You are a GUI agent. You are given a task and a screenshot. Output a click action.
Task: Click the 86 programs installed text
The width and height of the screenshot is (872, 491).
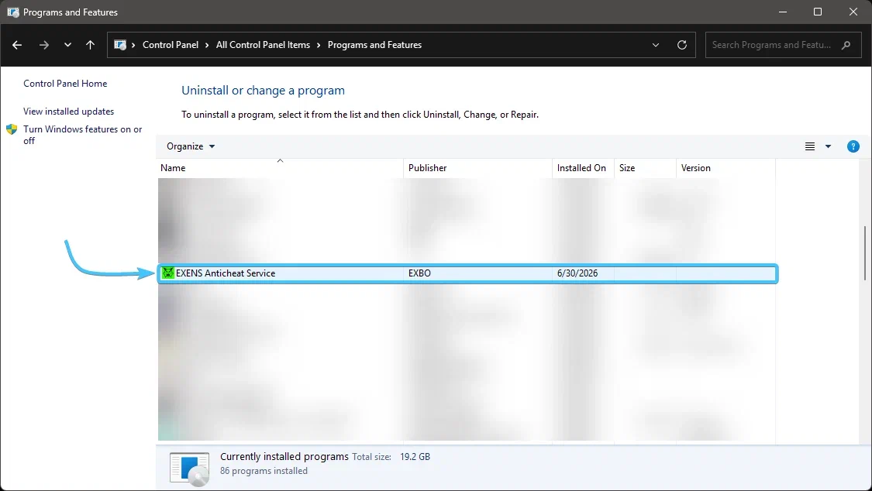[264, 471]
